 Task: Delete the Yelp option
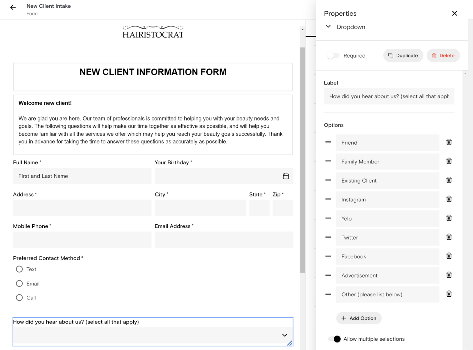[449, 218]
